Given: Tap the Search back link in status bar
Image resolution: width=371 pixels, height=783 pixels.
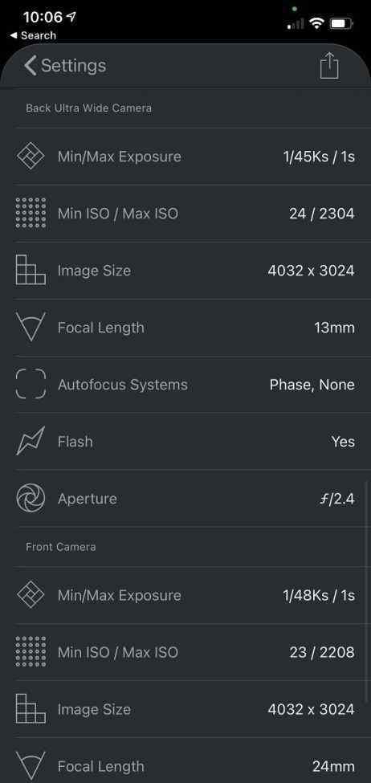Looking at the screenshot, I should [x=33, y=35].
